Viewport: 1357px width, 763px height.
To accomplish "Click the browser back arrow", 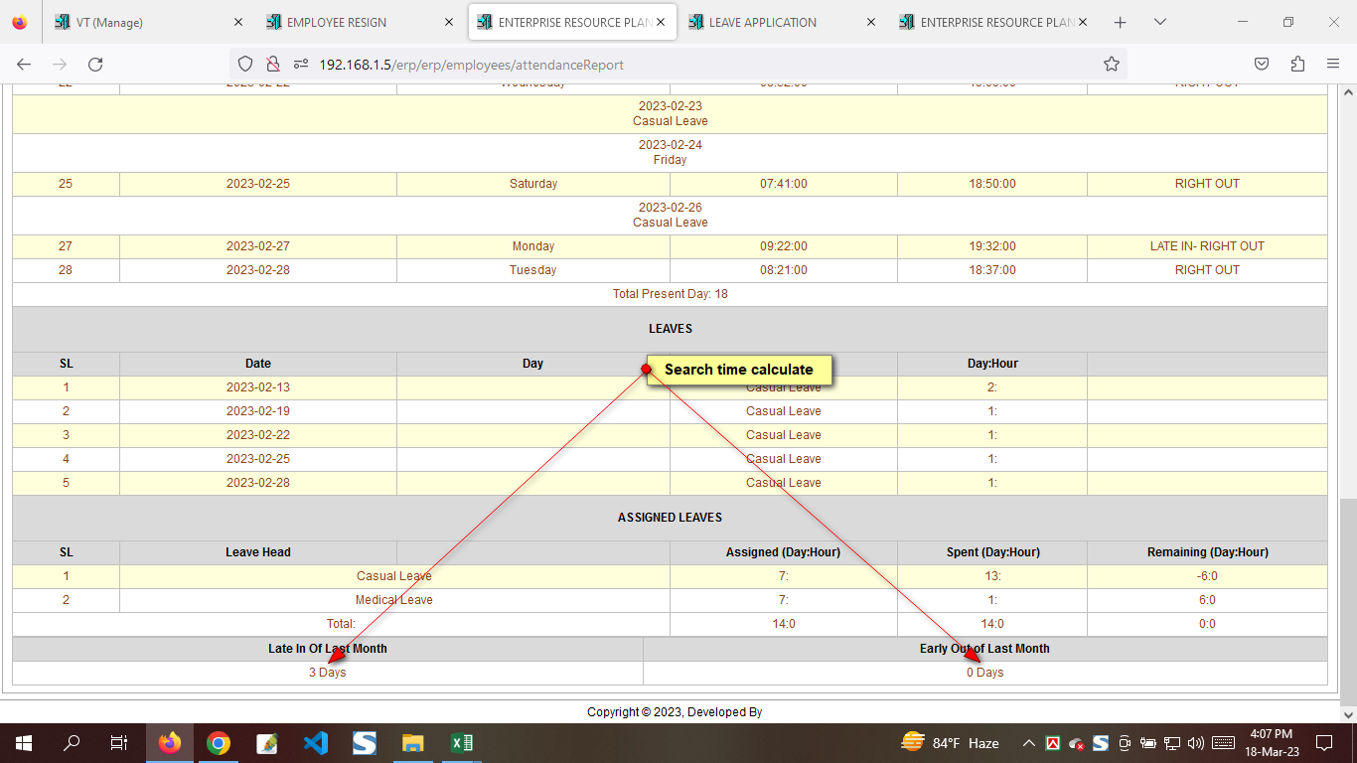I will [x=24, y=65].
